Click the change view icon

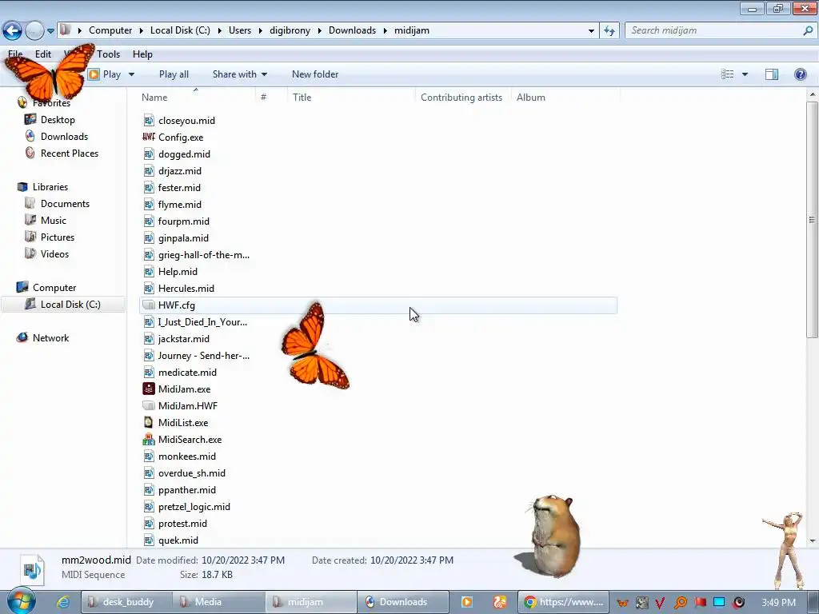[x=728, y=74]
